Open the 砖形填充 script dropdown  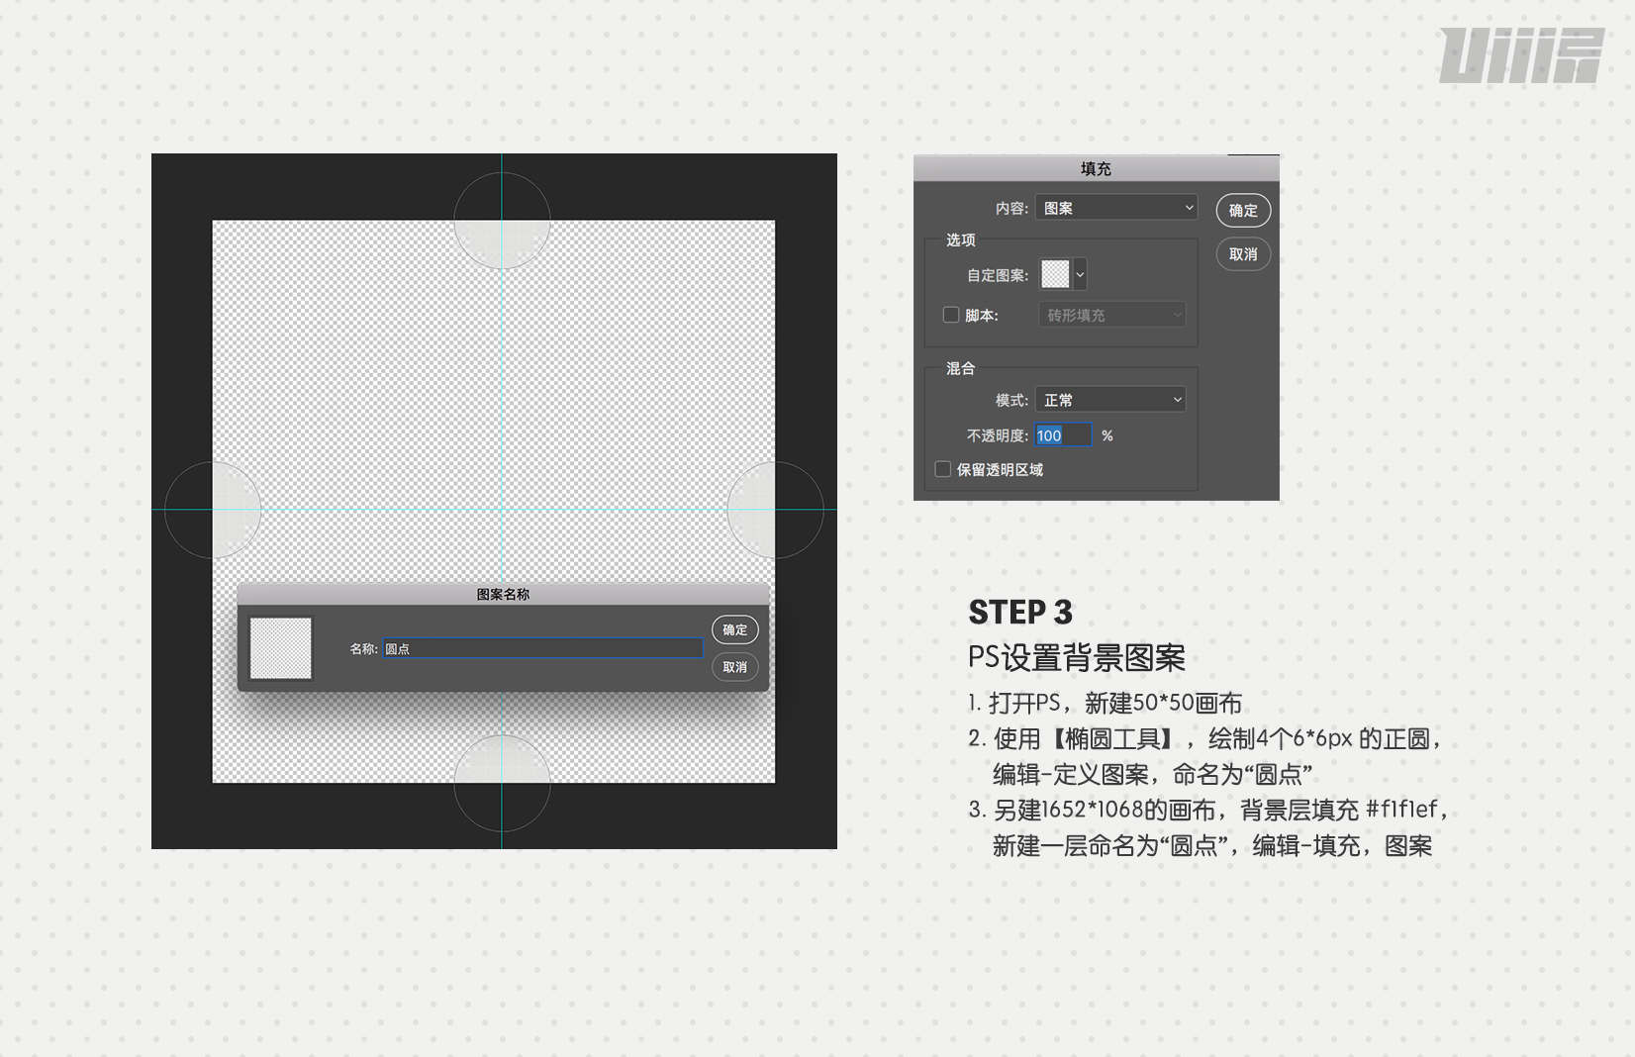(1111, 315)
